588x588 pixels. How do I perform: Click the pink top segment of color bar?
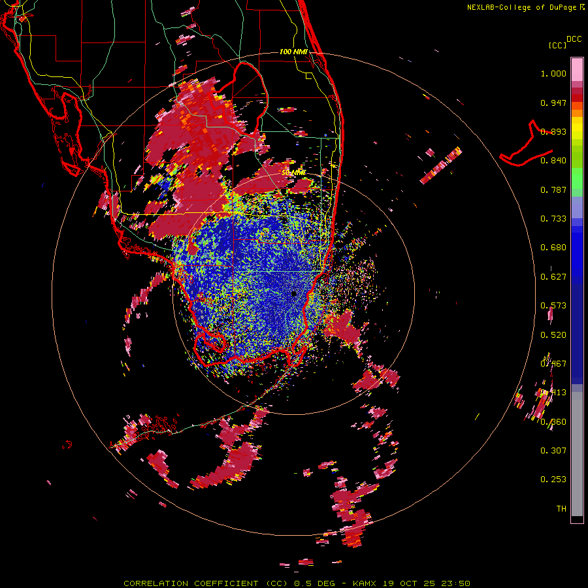coord(577,69)
